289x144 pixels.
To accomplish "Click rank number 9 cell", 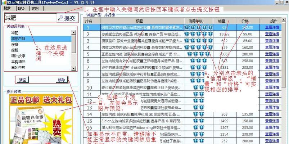I will coord(92,81).
